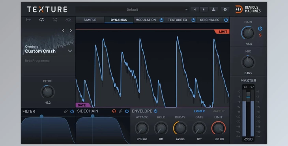Click the Solo S button under Gain

coord(260,35)
